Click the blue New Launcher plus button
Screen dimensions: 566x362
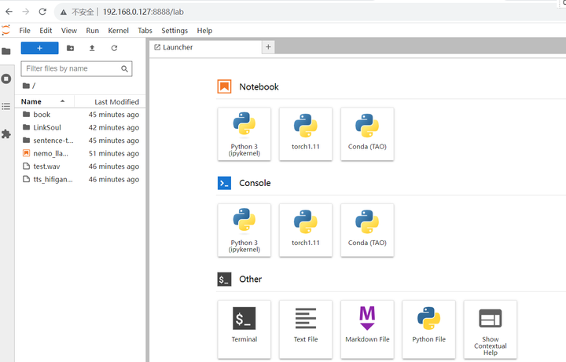tap(40, 48)
